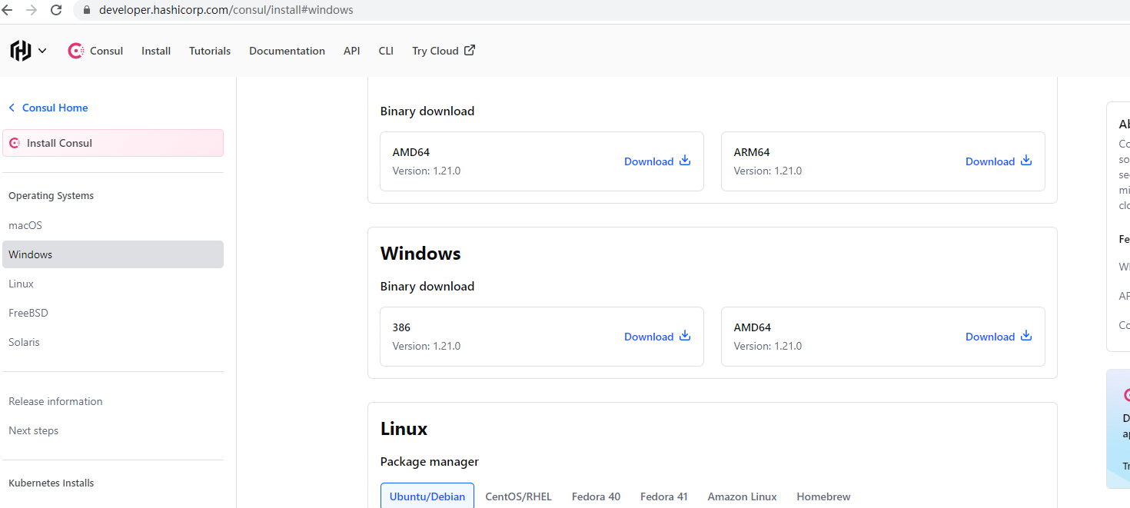Click Binary download label under Windows
This screenshot has height=508, width=1130.
(427, 287)
